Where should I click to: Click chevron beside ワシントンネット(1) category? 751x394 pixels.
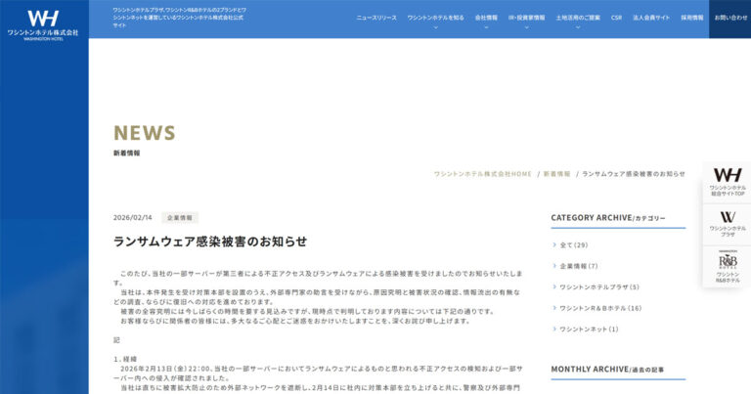coord(554,329)
